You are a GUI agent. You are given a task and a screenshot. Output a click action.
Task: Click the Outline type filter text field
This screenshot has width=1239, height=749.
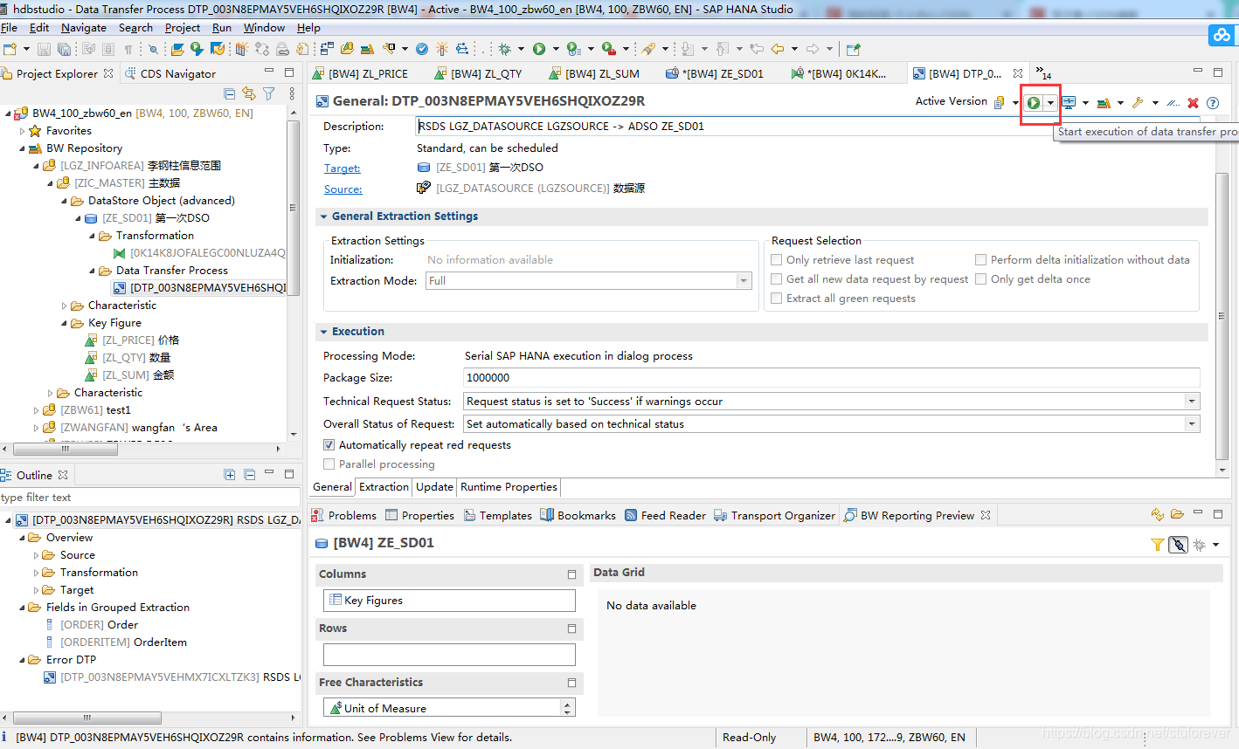point(149,498)
